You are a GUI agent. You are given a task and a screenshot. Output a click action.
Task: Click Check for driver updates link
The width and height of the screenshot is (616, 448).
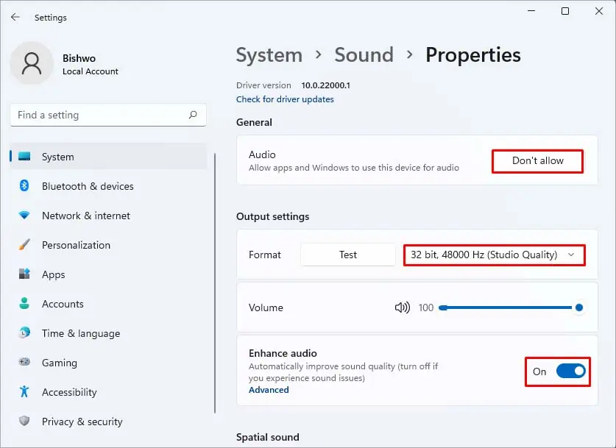[x=285, y=99]
